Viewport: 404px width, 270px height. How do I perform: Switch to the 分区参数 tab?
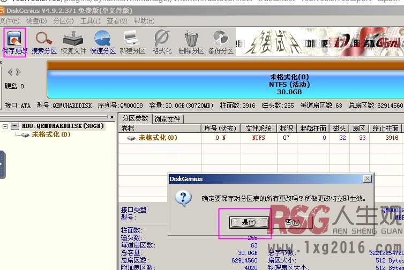[135, 118]
